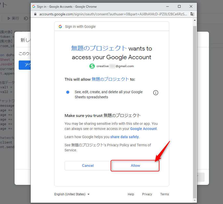Open the Google Account link
This screenshot has height=204, width=223.
tap(143, 129)
